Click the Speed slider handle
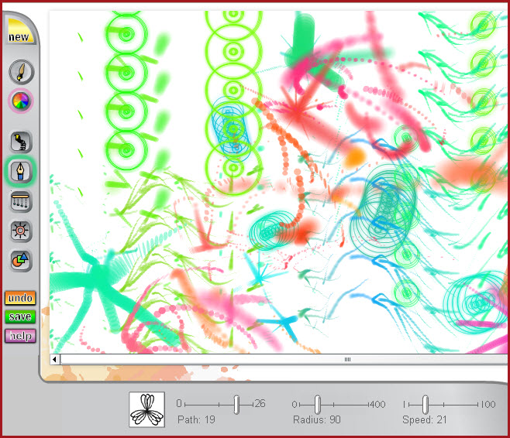510x438 pixels. click(x=426, y=405)
